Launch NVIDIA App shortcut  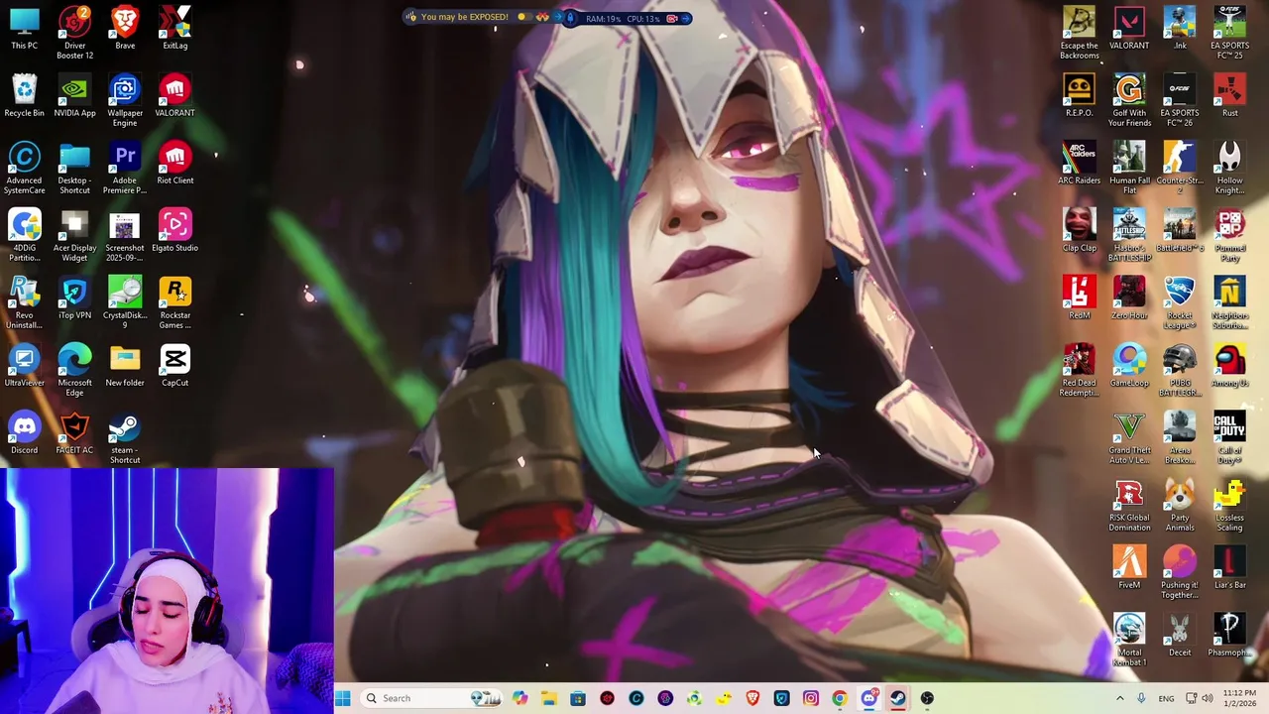(x=74, y=95)
